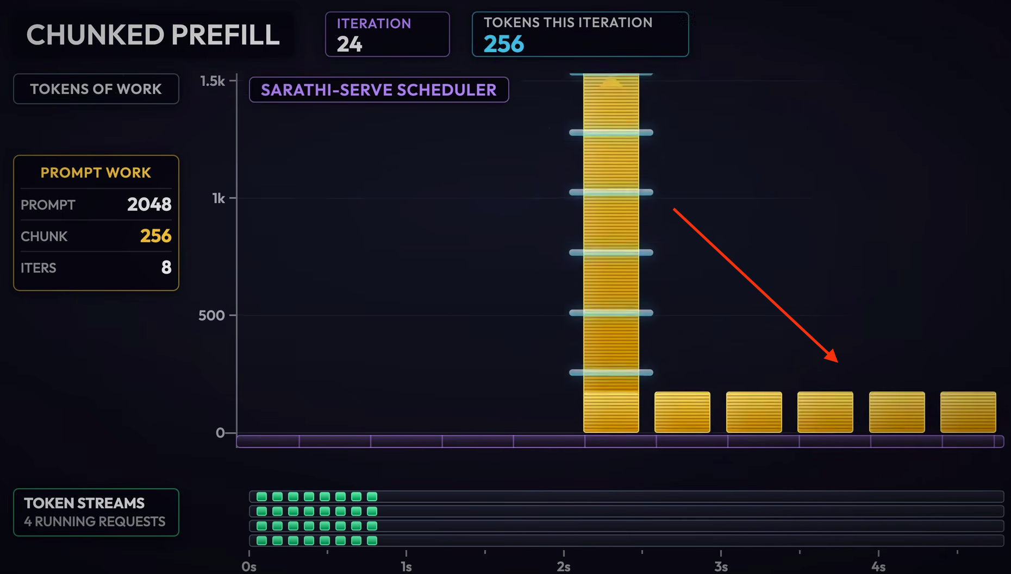This screenshot has width=1011, height=574.
Task: Select the PROMPT value 2048
Action: click(149, 204)
